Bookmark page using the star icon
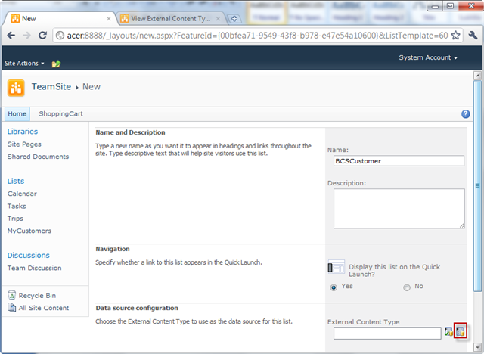Viewport: 484px width, 354px height. pyautogui.click(x=455, y=36)
